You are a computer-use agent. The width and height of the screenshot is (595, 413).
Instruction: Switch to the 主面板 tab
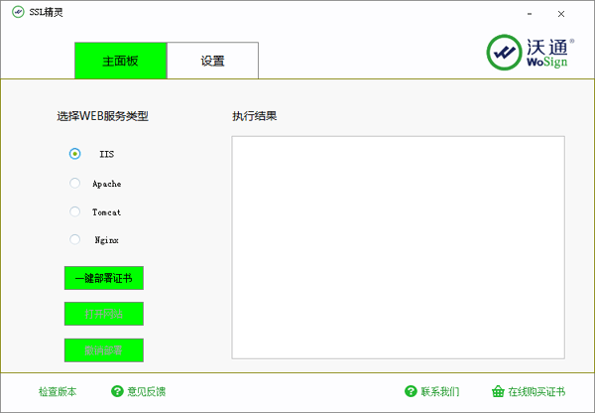click(120, 61)
